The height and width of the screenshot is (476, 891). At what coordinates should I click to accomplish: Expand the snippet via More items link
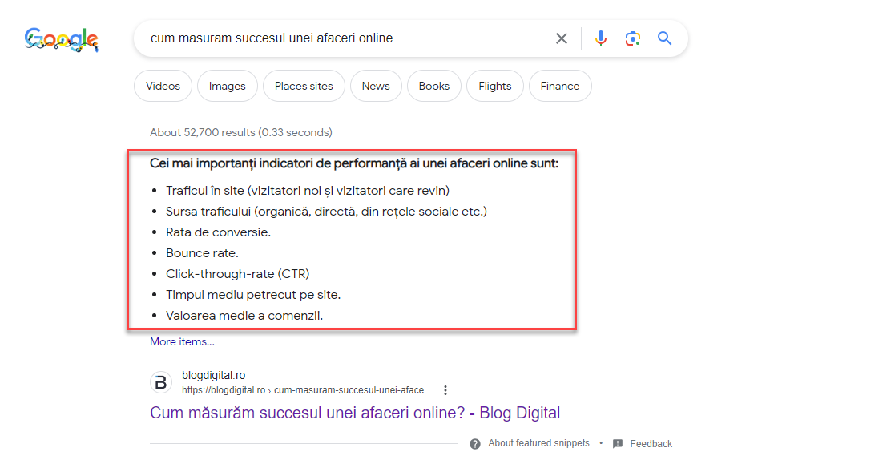click(182, 341)
